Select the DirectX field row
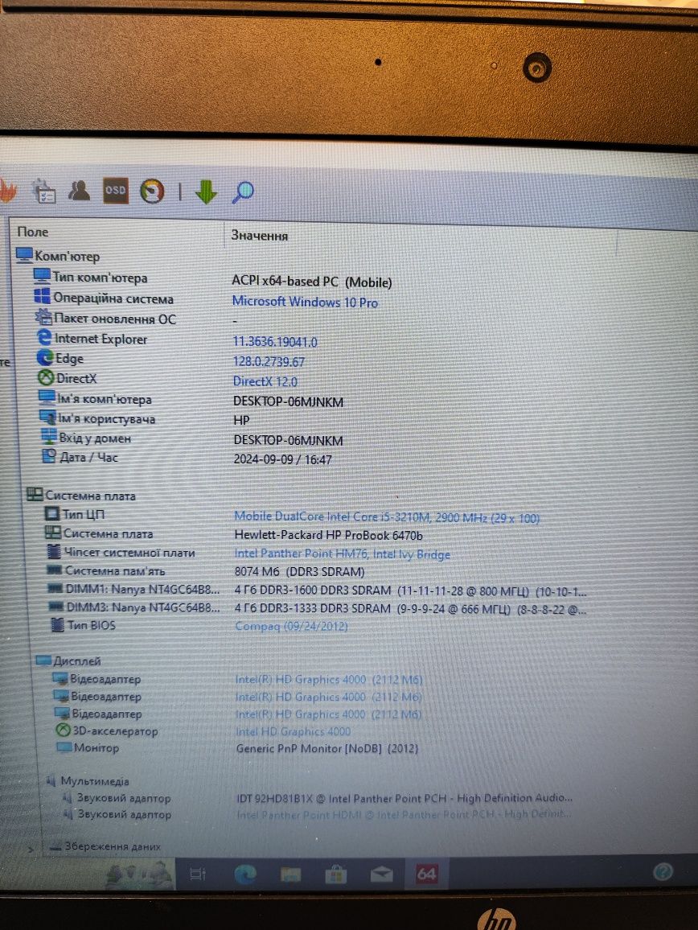 (67, 378)
